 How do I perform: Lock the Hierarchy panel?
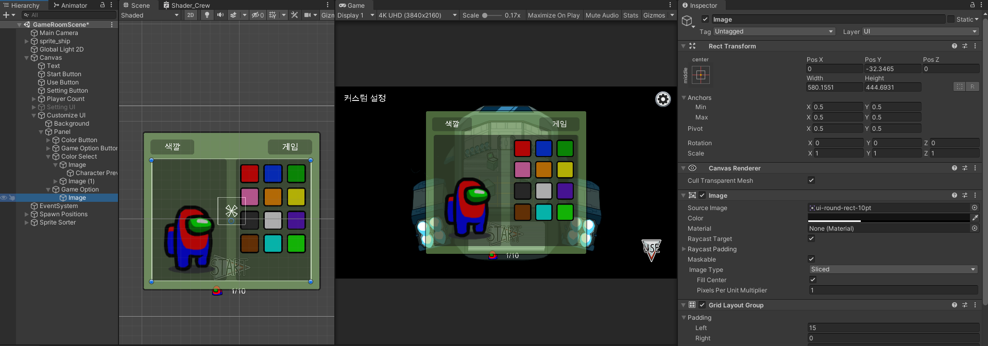pyautogui.click(x=103, y=5)
